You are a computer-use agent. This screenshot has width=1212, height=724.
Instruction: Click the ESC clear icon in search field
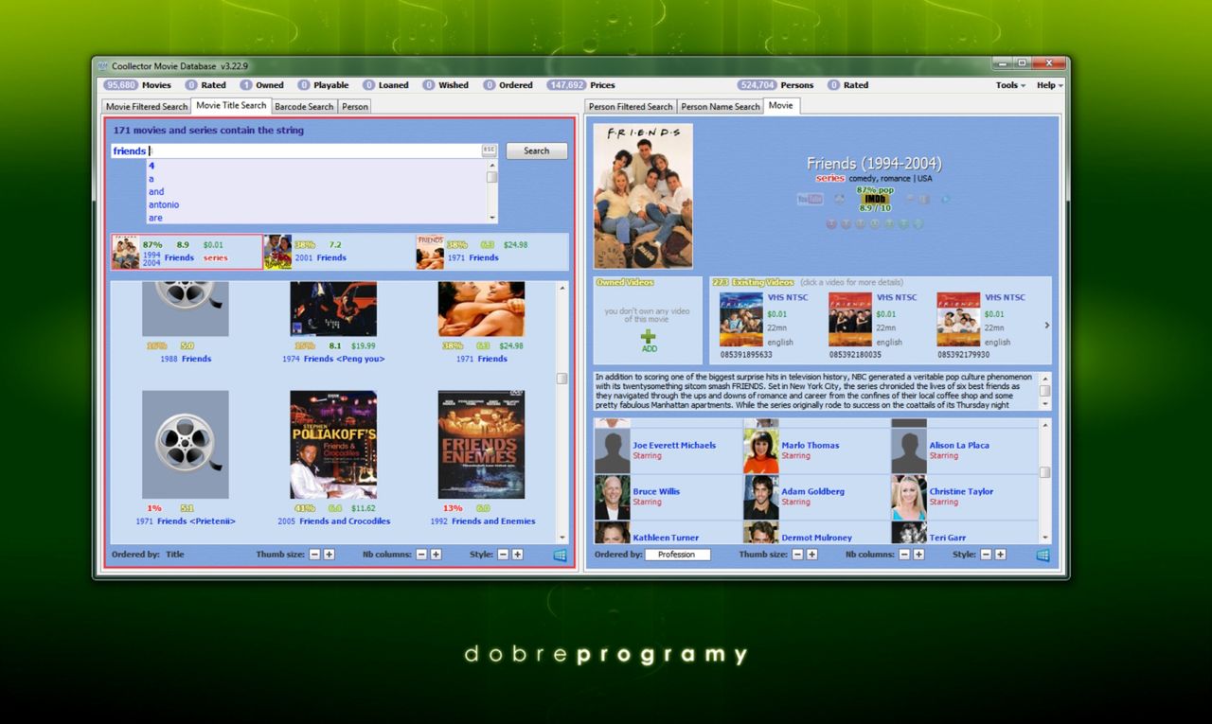(489, 150)
